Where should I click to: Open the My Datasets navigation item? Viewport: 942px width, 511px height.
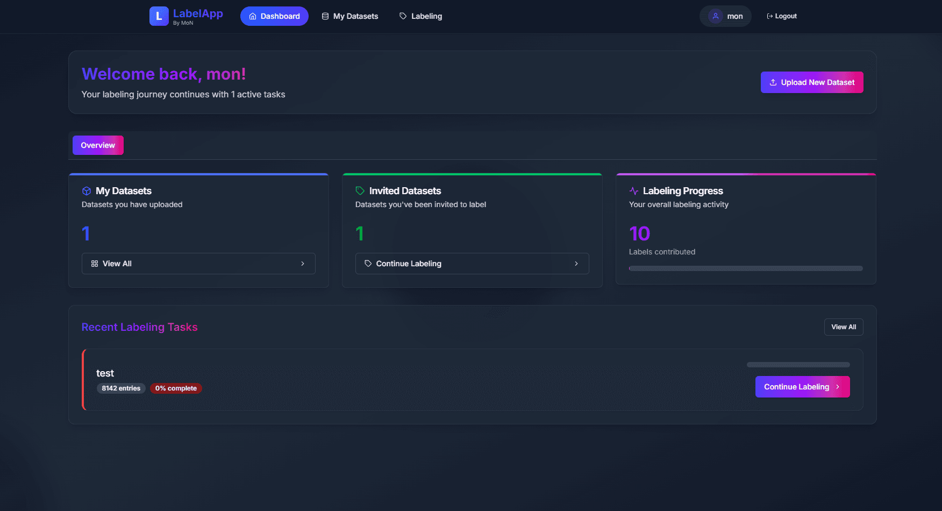350,16
